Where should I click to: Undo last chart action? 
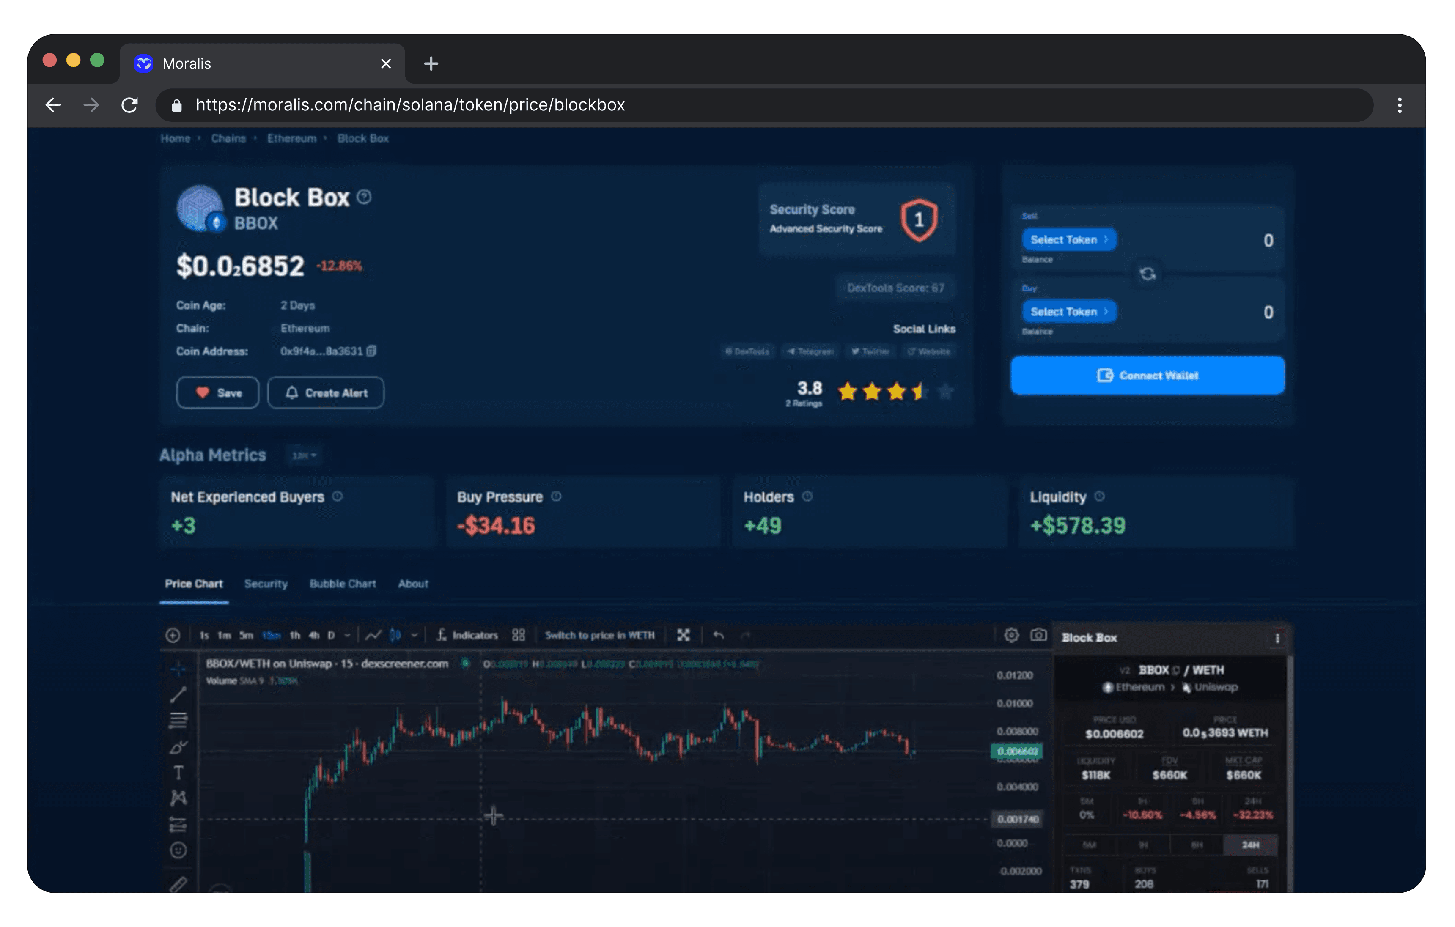(719, 635)
